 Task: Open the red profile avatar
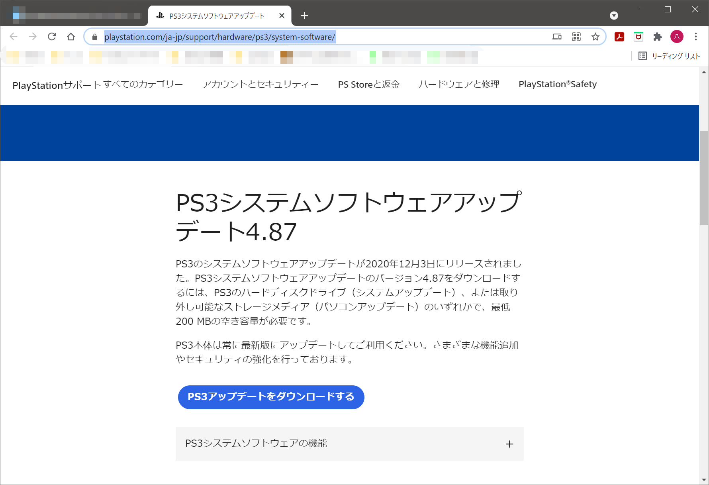[x=677, y=37]
